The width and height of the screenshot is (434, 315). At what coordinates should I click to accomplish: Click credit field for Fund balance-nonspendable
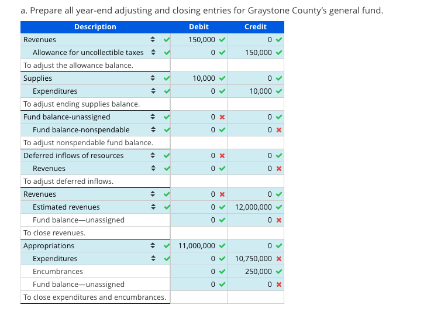256,129
